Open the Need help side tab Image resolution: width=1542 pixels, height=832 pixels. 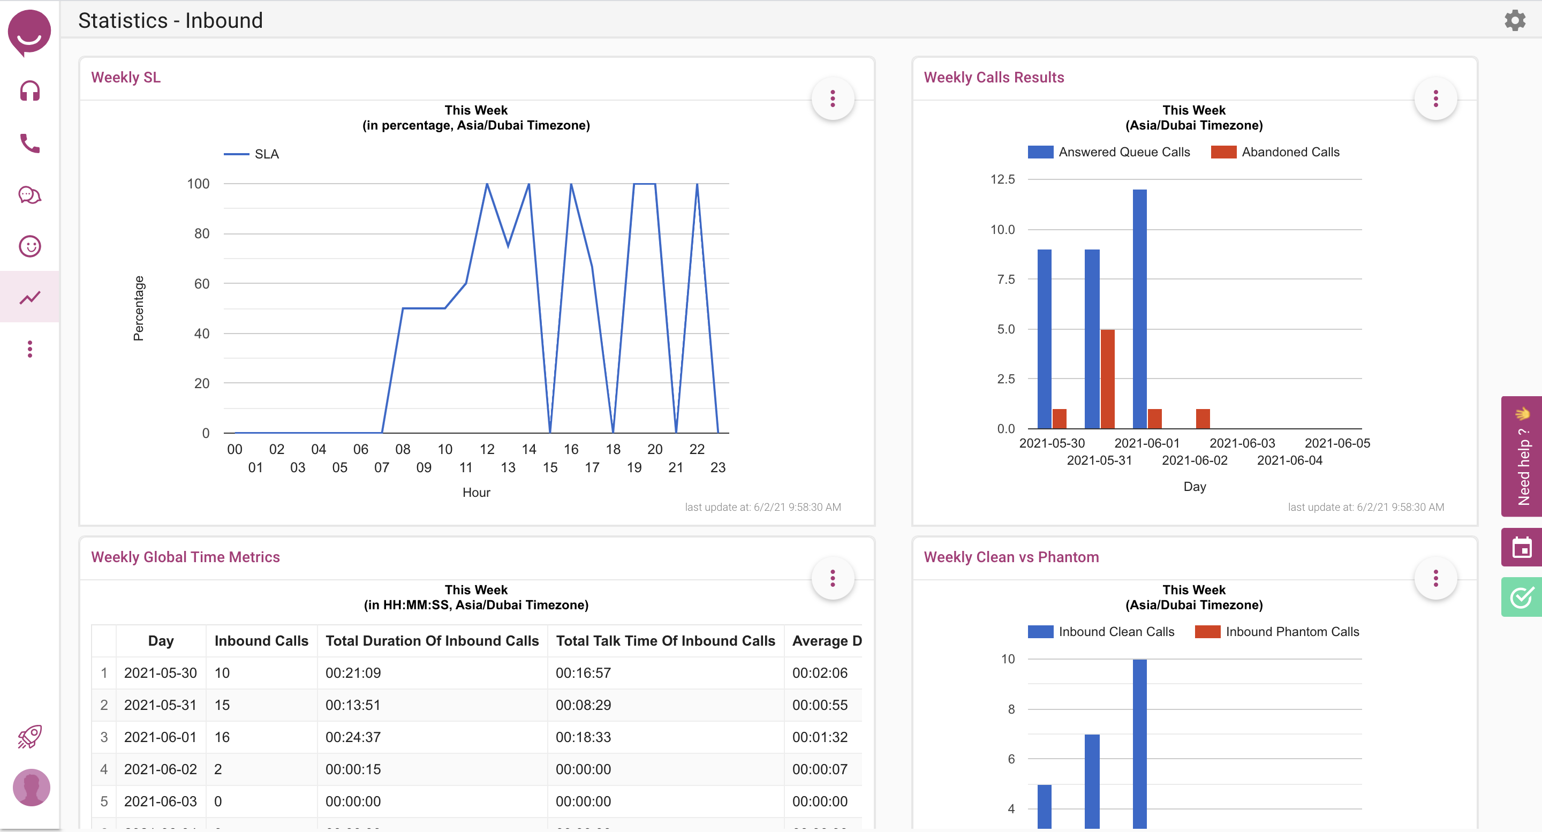[x=1522, y=456]
